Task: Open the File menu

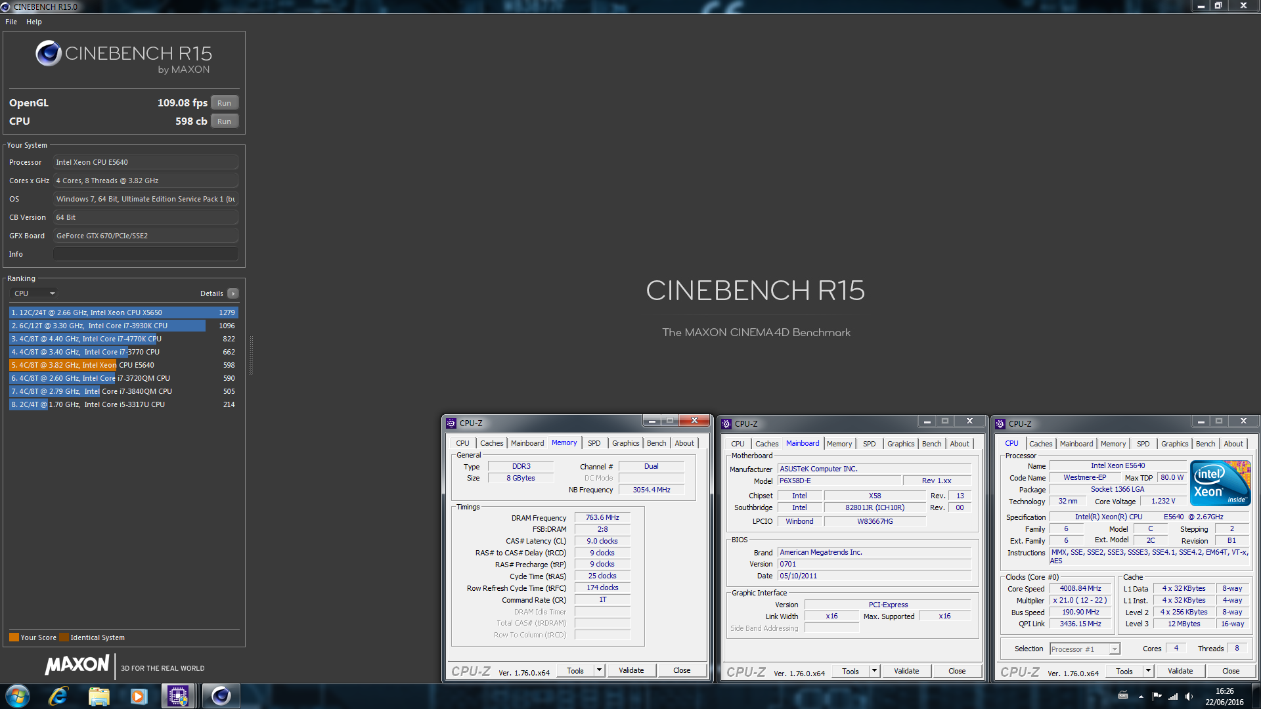Action: [11, 22]
